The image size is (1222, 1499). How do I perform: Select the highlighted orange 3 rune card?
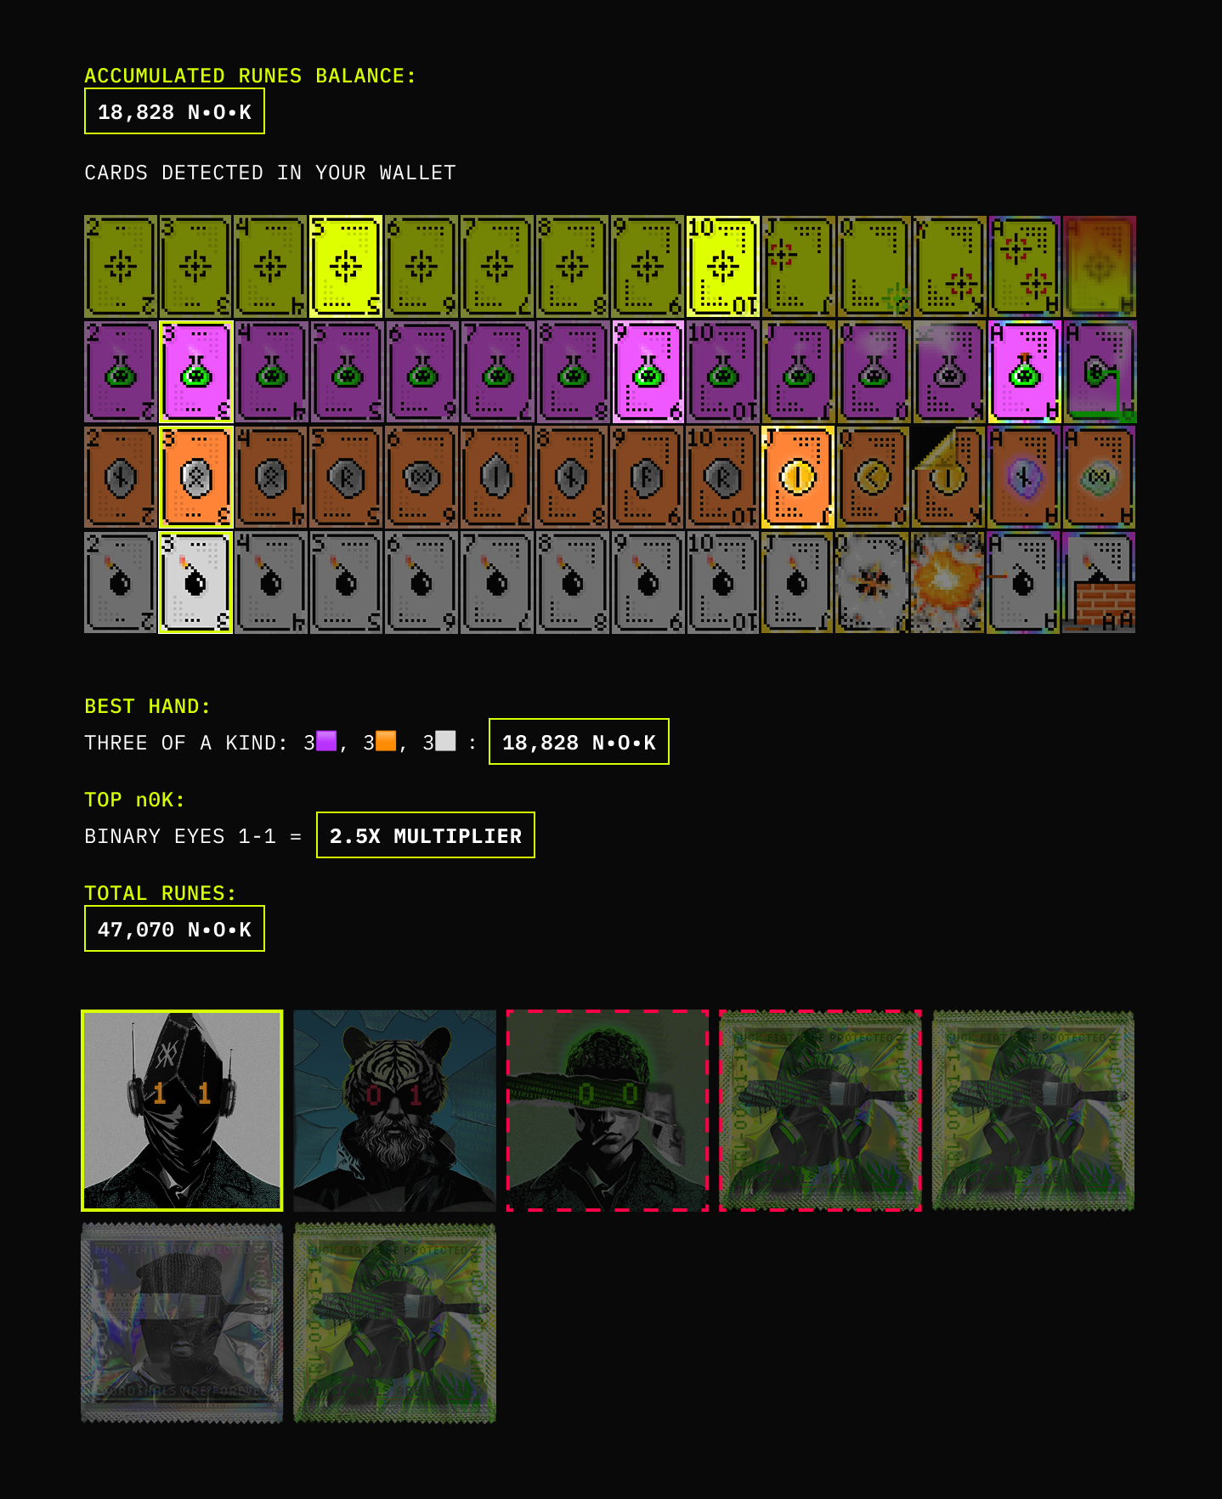[x=195, y=478]
